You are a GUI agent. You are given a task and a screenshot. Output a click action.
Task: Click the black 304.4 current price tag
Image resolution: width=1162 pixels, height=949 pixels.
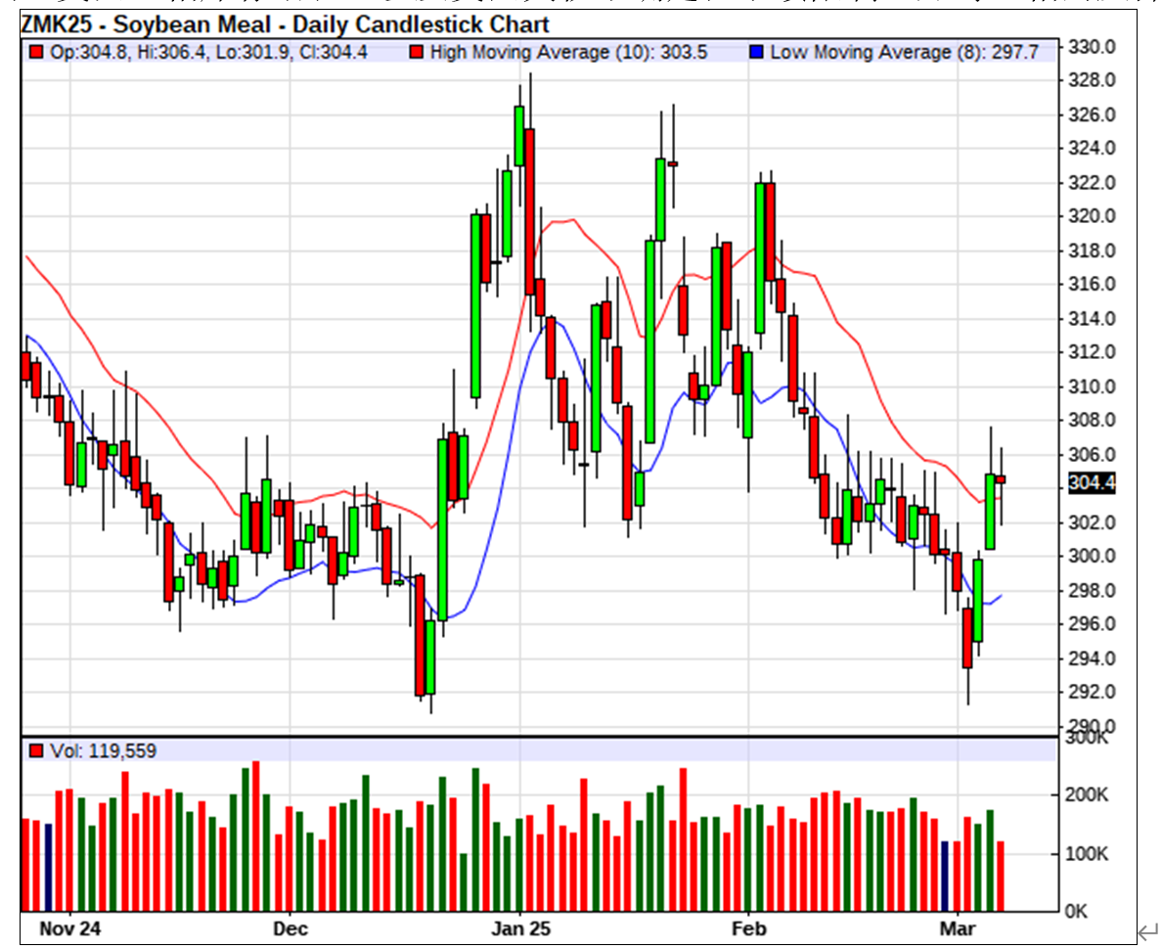[1093, 482]
